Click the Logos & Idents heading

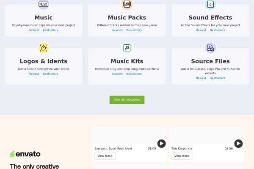point(44,61)
